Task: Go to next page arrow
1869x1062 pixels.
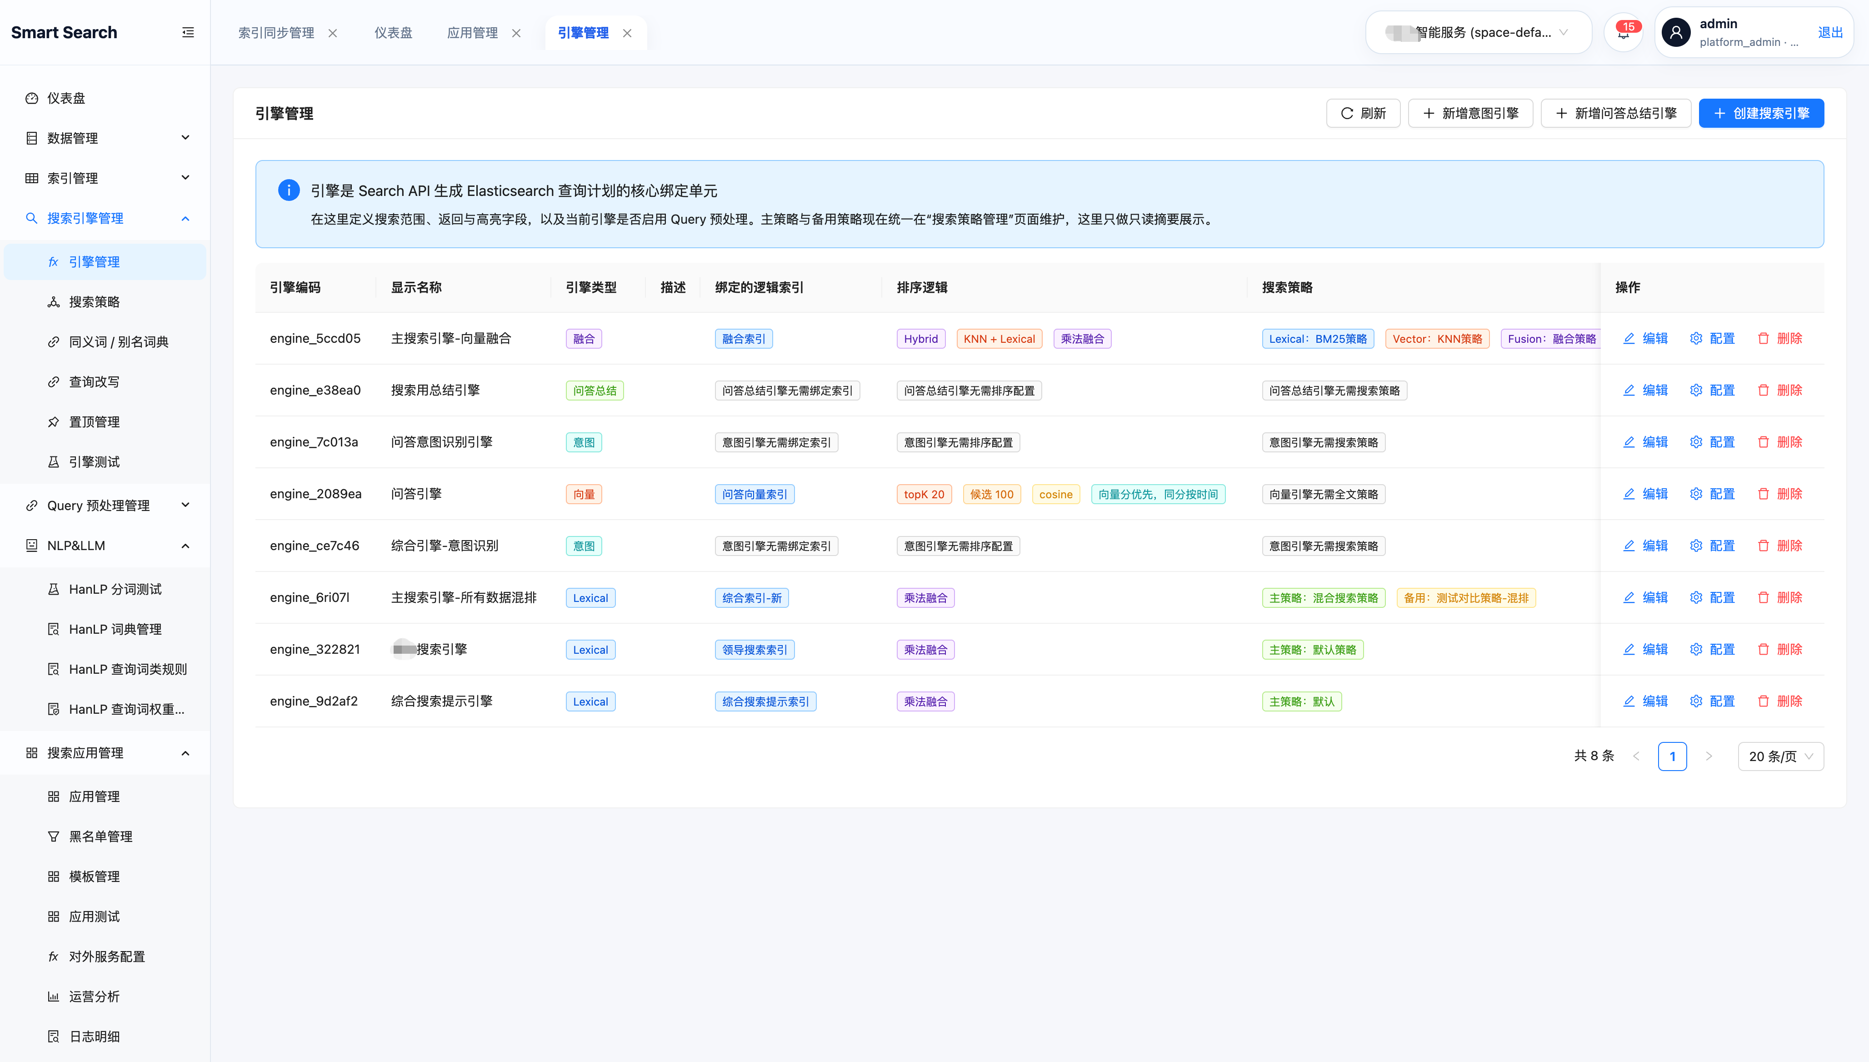Action: tap(1708, 756)
